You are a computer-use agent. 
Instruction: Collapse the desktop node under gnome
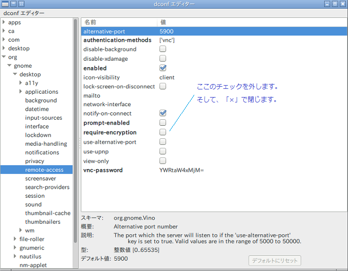(15, 74)
